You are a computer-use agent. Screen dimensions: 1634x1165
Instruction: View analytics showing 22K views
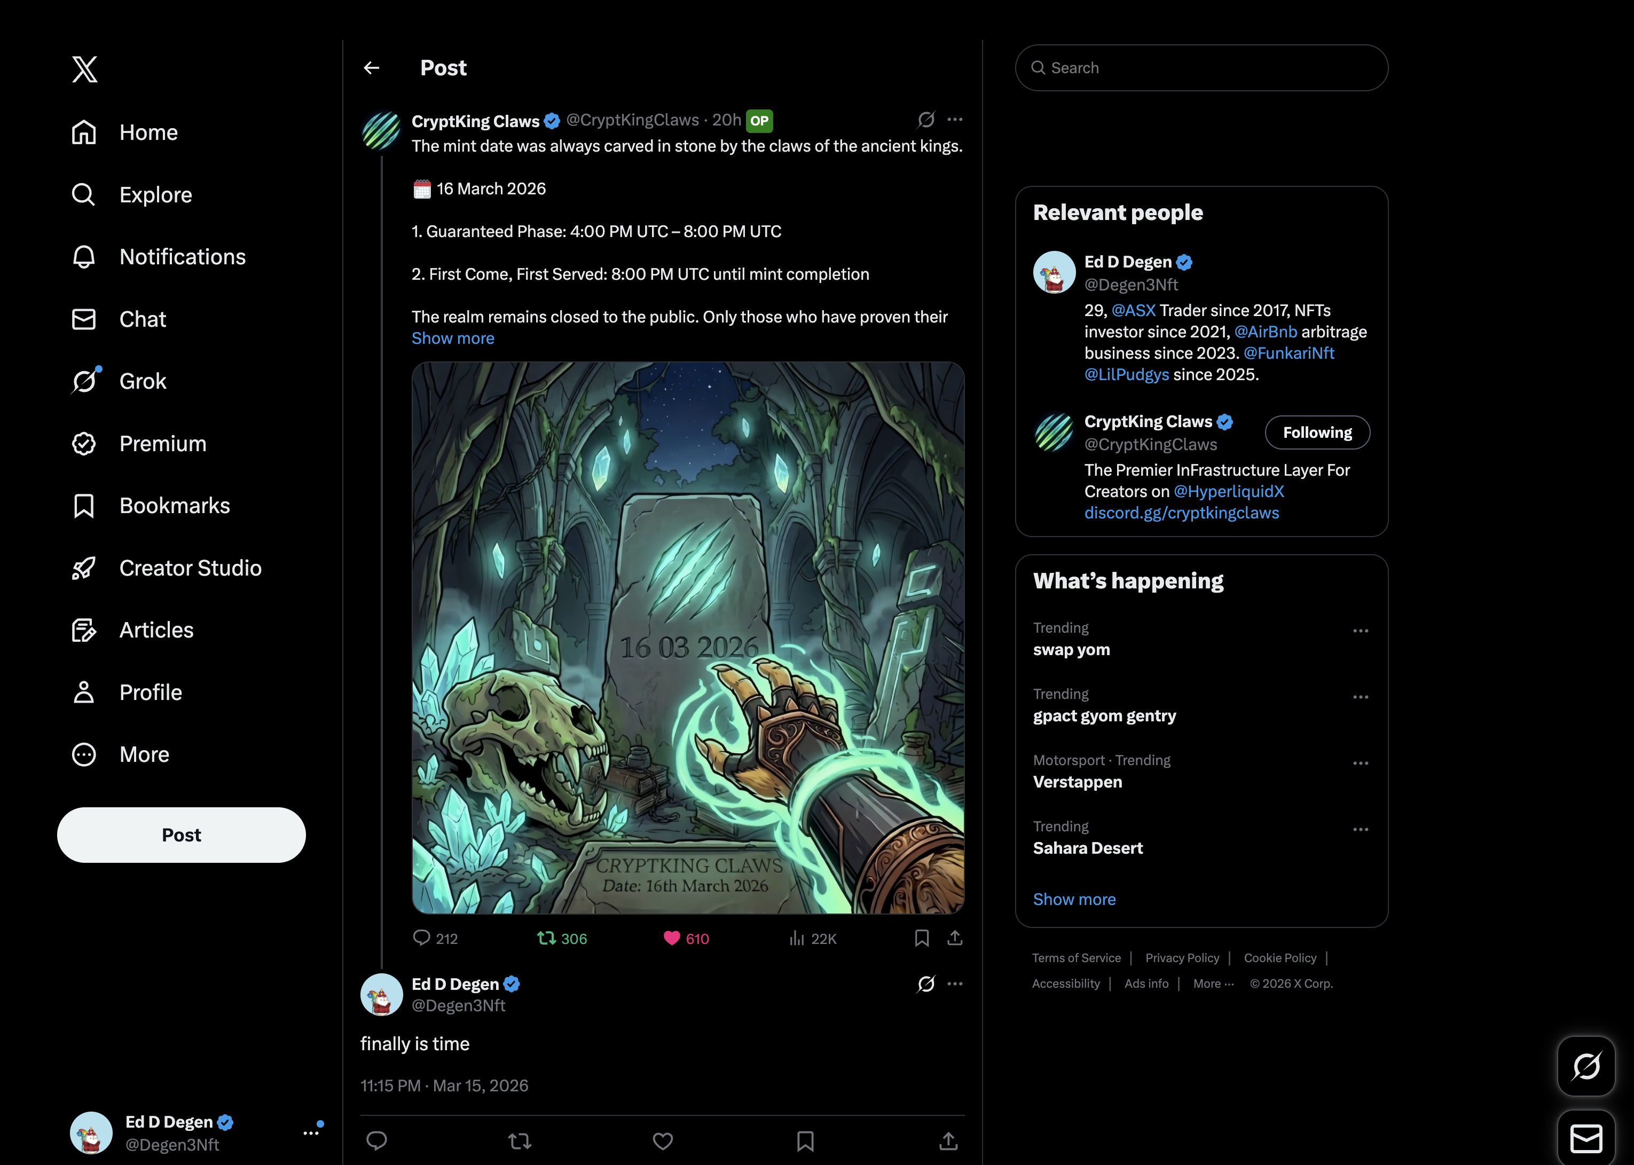click(x=812, y=938)
